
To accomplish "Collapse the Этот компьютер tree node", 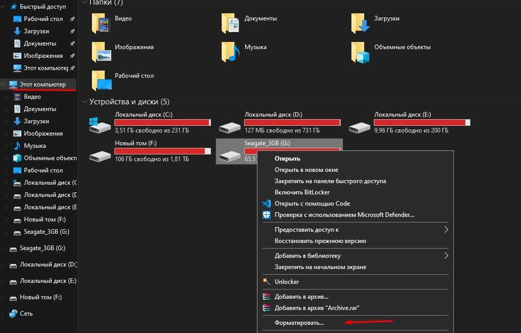I will tap(4, 84).
